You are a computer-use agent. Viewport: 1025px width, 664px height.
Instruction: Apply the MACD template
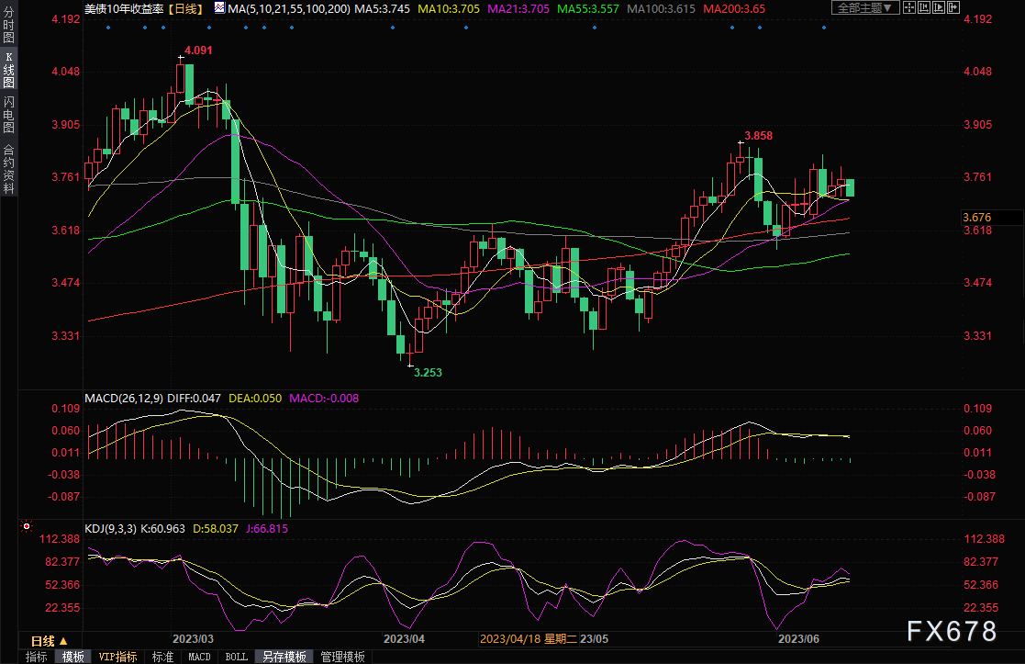coord(199,657)
